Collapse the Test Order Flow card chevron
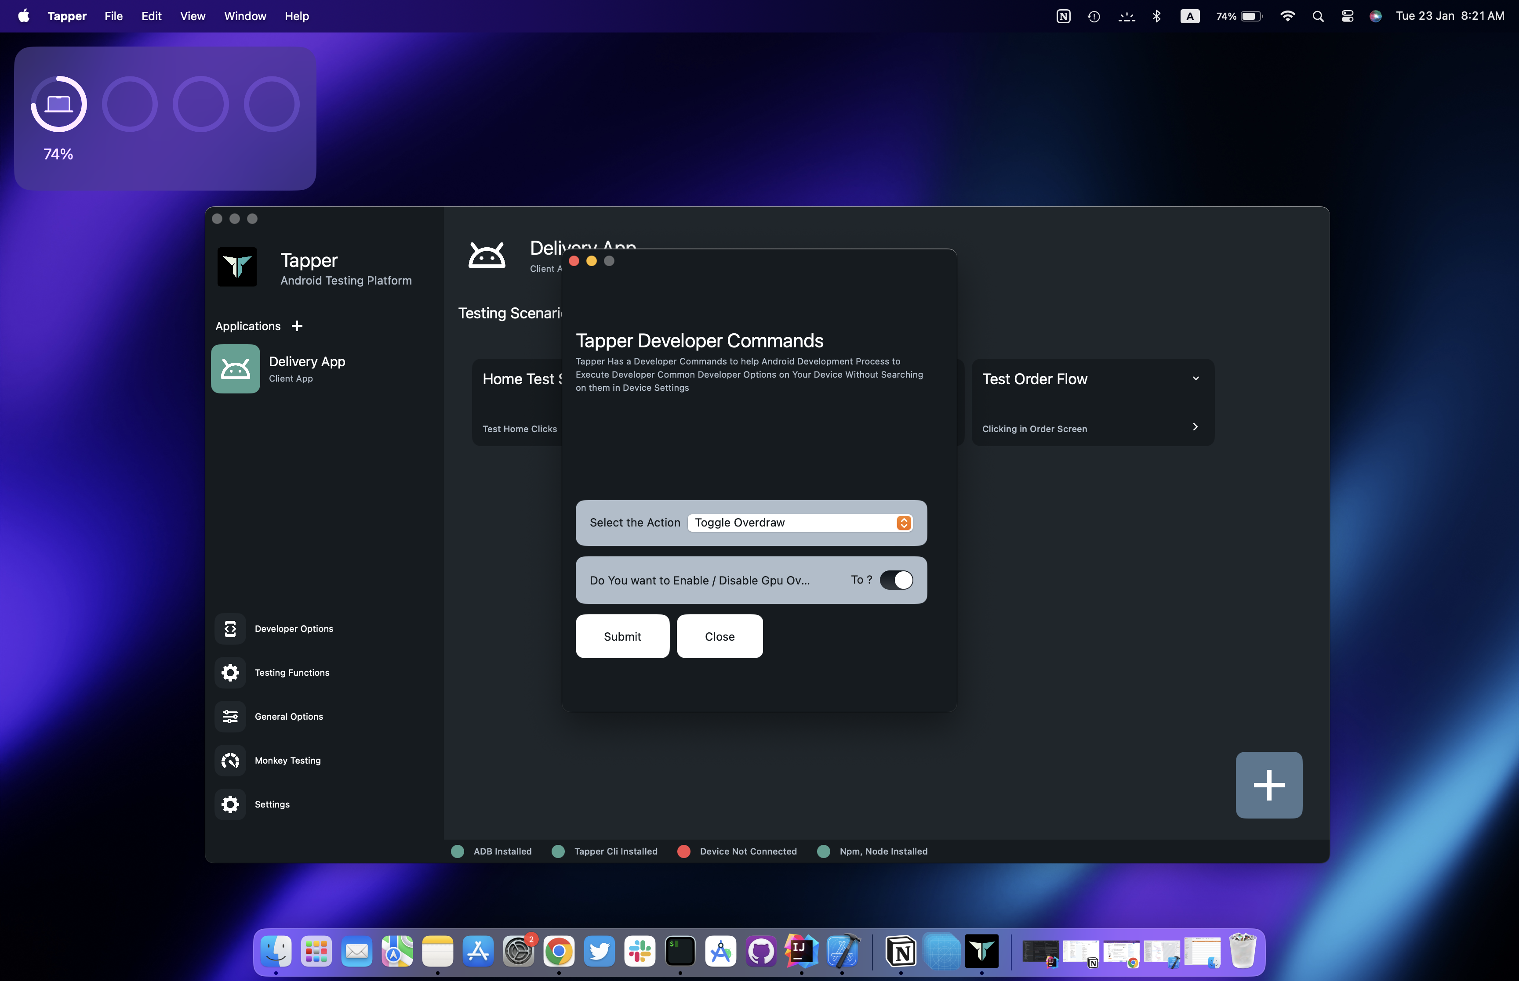1519x981 pixels. click(x=1196, y=379)
